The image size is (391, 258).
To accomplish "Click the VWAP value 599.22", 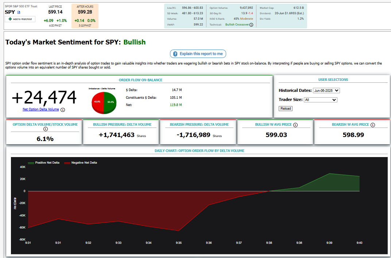I will pyautogui.click(x=198, y=25).
